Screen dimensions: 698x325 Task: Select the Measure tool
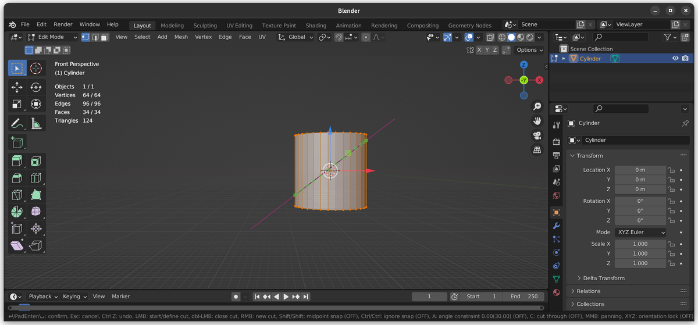click(x=36, y=123)
